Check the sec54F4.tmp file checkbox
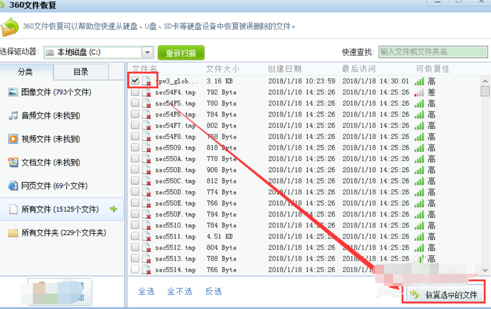 134,92
